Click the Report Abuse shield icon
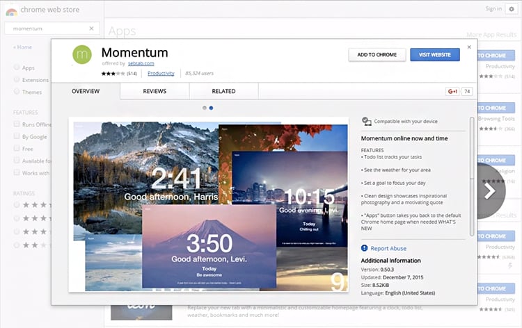Viewport: 522px width, 328px height. [x=364, y=248]
